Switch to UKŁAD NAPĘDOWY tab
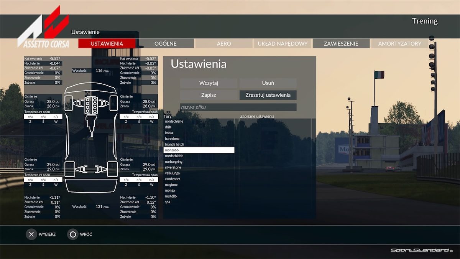This screenshot has height=259, width=460. 283,43
